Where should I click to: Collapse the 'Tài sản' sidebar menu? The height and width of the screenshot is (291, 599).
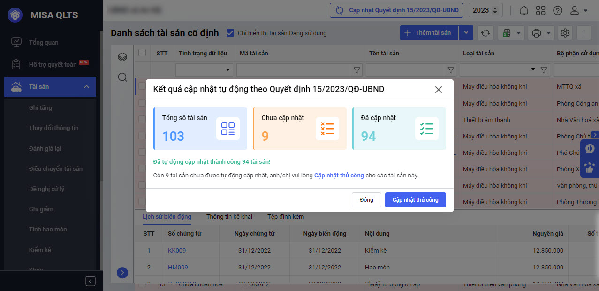coord(86,87)
